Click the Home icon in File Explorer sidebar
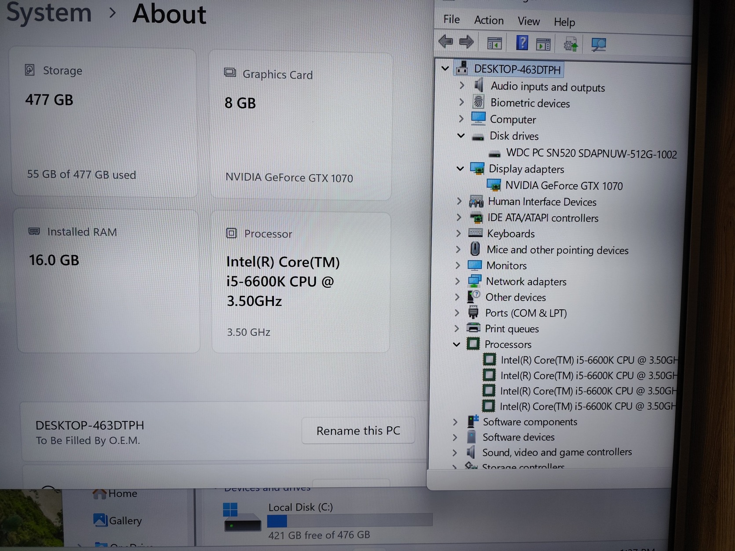Image resolution: width=735 pixels, height=551 pixels. 100,493
